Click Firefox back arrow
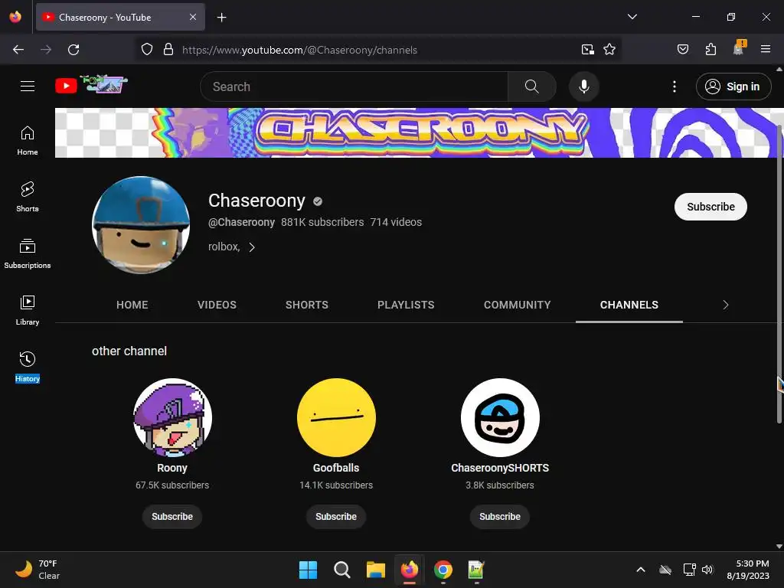The width and height of the screenshot is (784, 588). (18, 50)
